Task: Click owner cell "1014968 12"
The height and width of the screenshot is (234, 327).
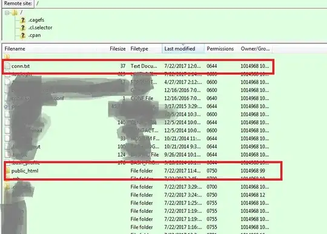Action: (253, 195)
